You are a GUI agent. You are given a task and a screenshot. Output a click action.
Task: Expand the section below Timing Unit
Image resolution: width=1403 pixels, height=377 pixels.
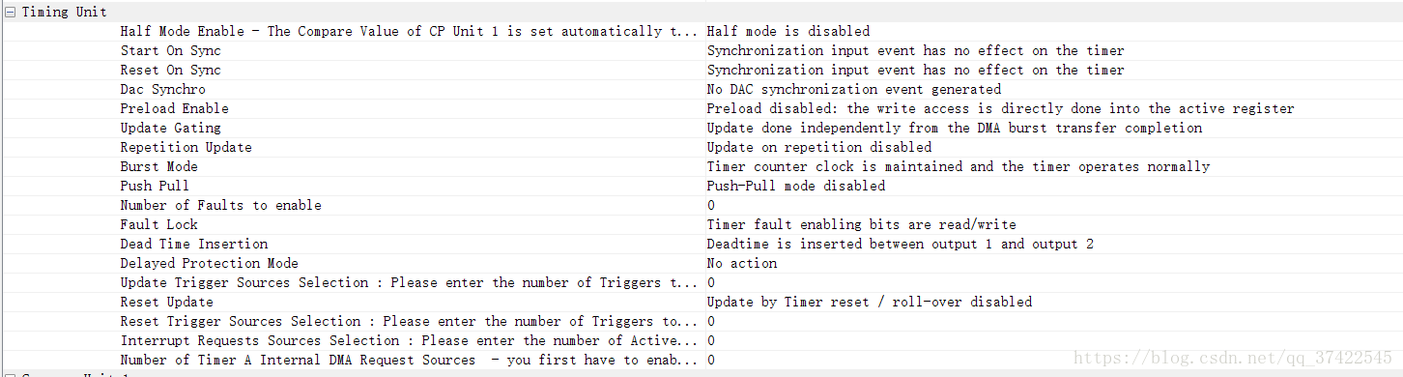point(10,374)
